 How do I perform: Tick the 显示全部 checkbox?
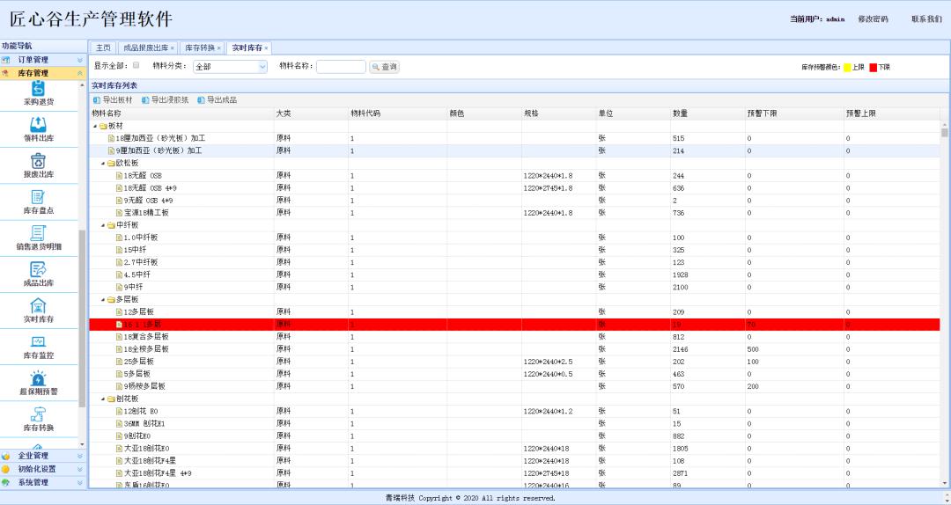point(136,66)
